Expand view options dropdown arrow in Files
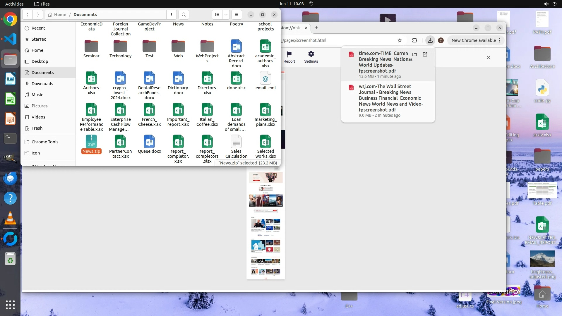 (x=226, y=15)
